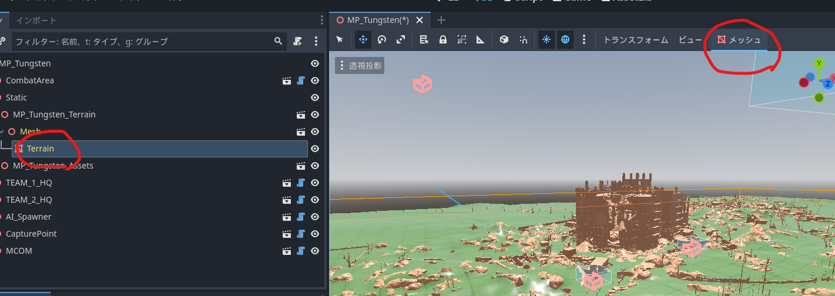Open the メッシュ menu in toolbar
This screenshot has height=296, width=835.
tap(739, 40)
